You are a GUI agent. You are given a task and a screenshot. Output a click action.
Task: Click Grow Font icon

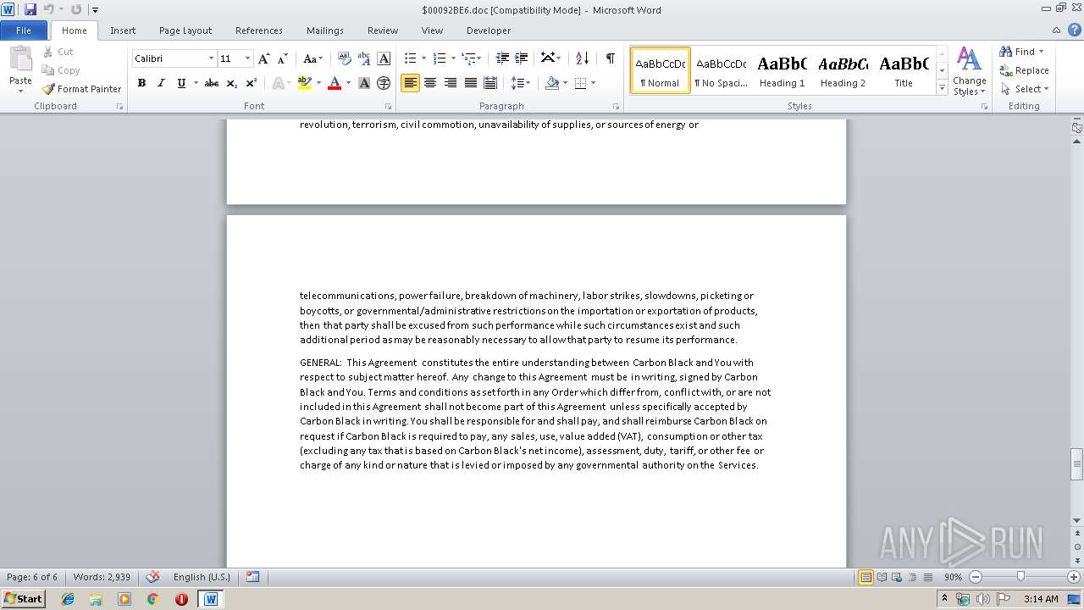264,58
